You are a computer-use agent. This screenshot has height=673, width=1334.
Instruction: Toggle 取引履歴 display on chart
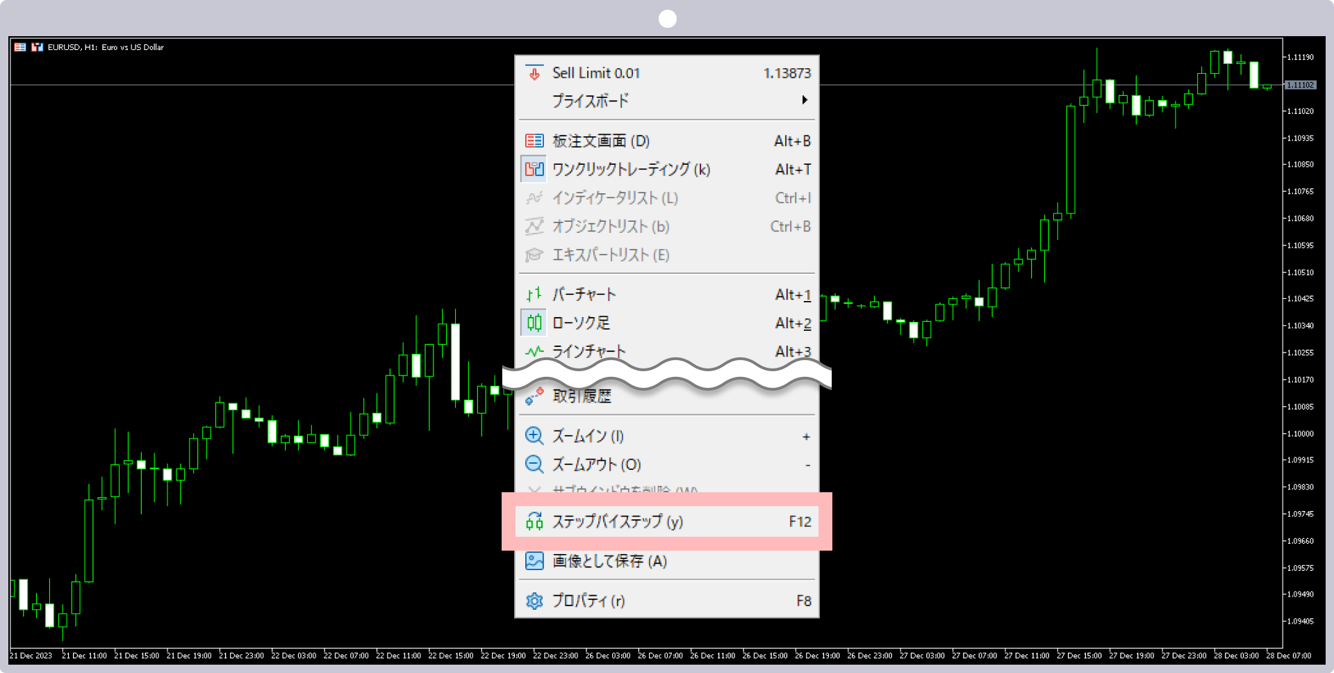click(667, 396)
